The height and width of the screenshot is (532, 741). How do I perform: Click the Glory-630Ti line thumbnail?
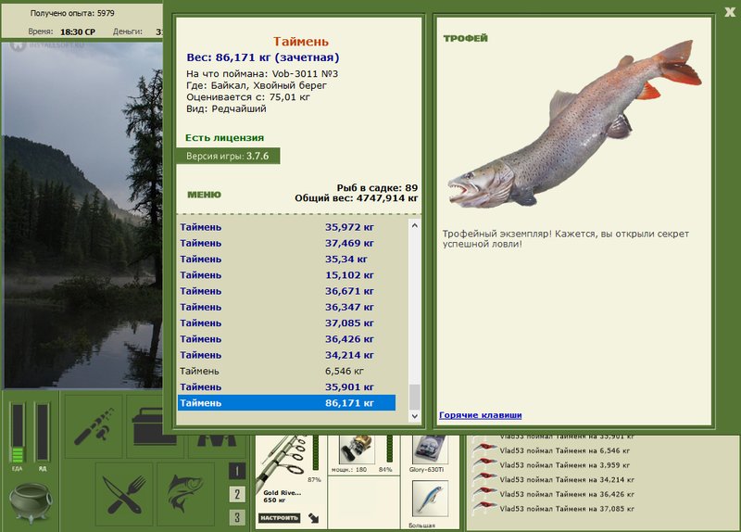(x=430, y=450)
